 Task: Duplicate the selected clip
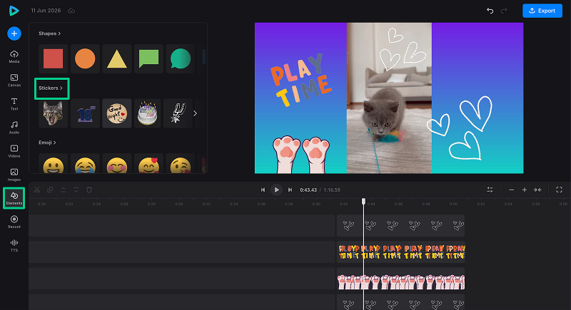50,190
